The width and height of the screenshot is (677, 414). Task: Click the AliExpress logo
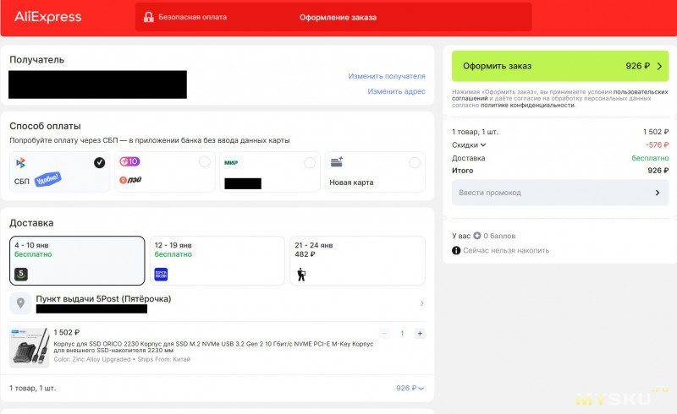click(x=48, y=17)
